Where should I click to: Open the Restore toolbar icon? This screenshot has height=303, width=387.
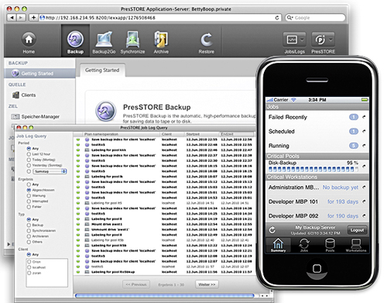pos(207,43)
